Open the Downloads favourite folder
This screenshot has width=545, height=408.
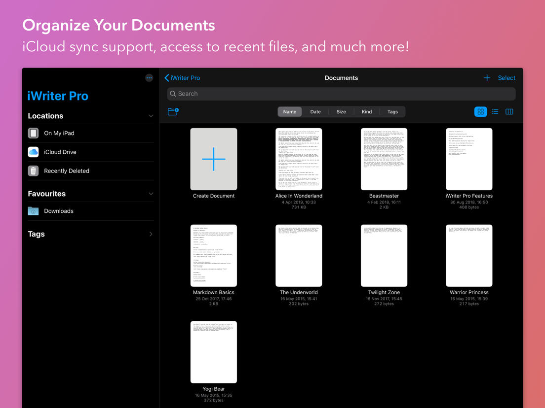[91, 211]
